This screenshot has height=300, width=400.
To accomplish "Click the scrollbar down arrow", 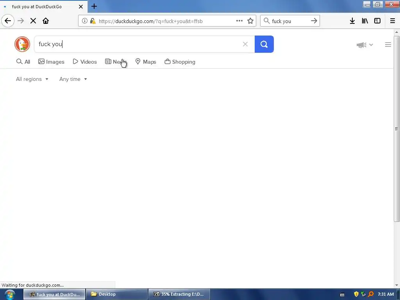I will point(396,285).
